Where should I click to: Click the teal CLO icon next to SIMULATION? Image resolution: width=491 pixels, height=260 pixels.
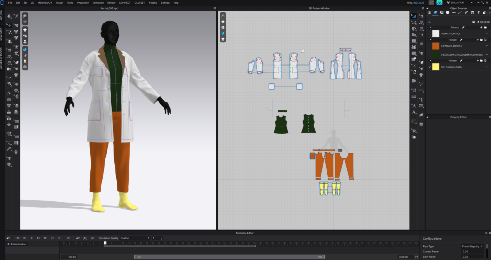point(439,3)
